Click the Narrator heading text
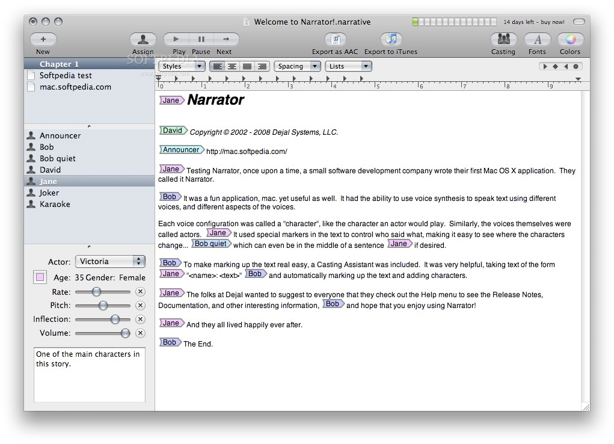Image resolution: width=614 pixels, height=444 pixels. (x=216, y=100)
